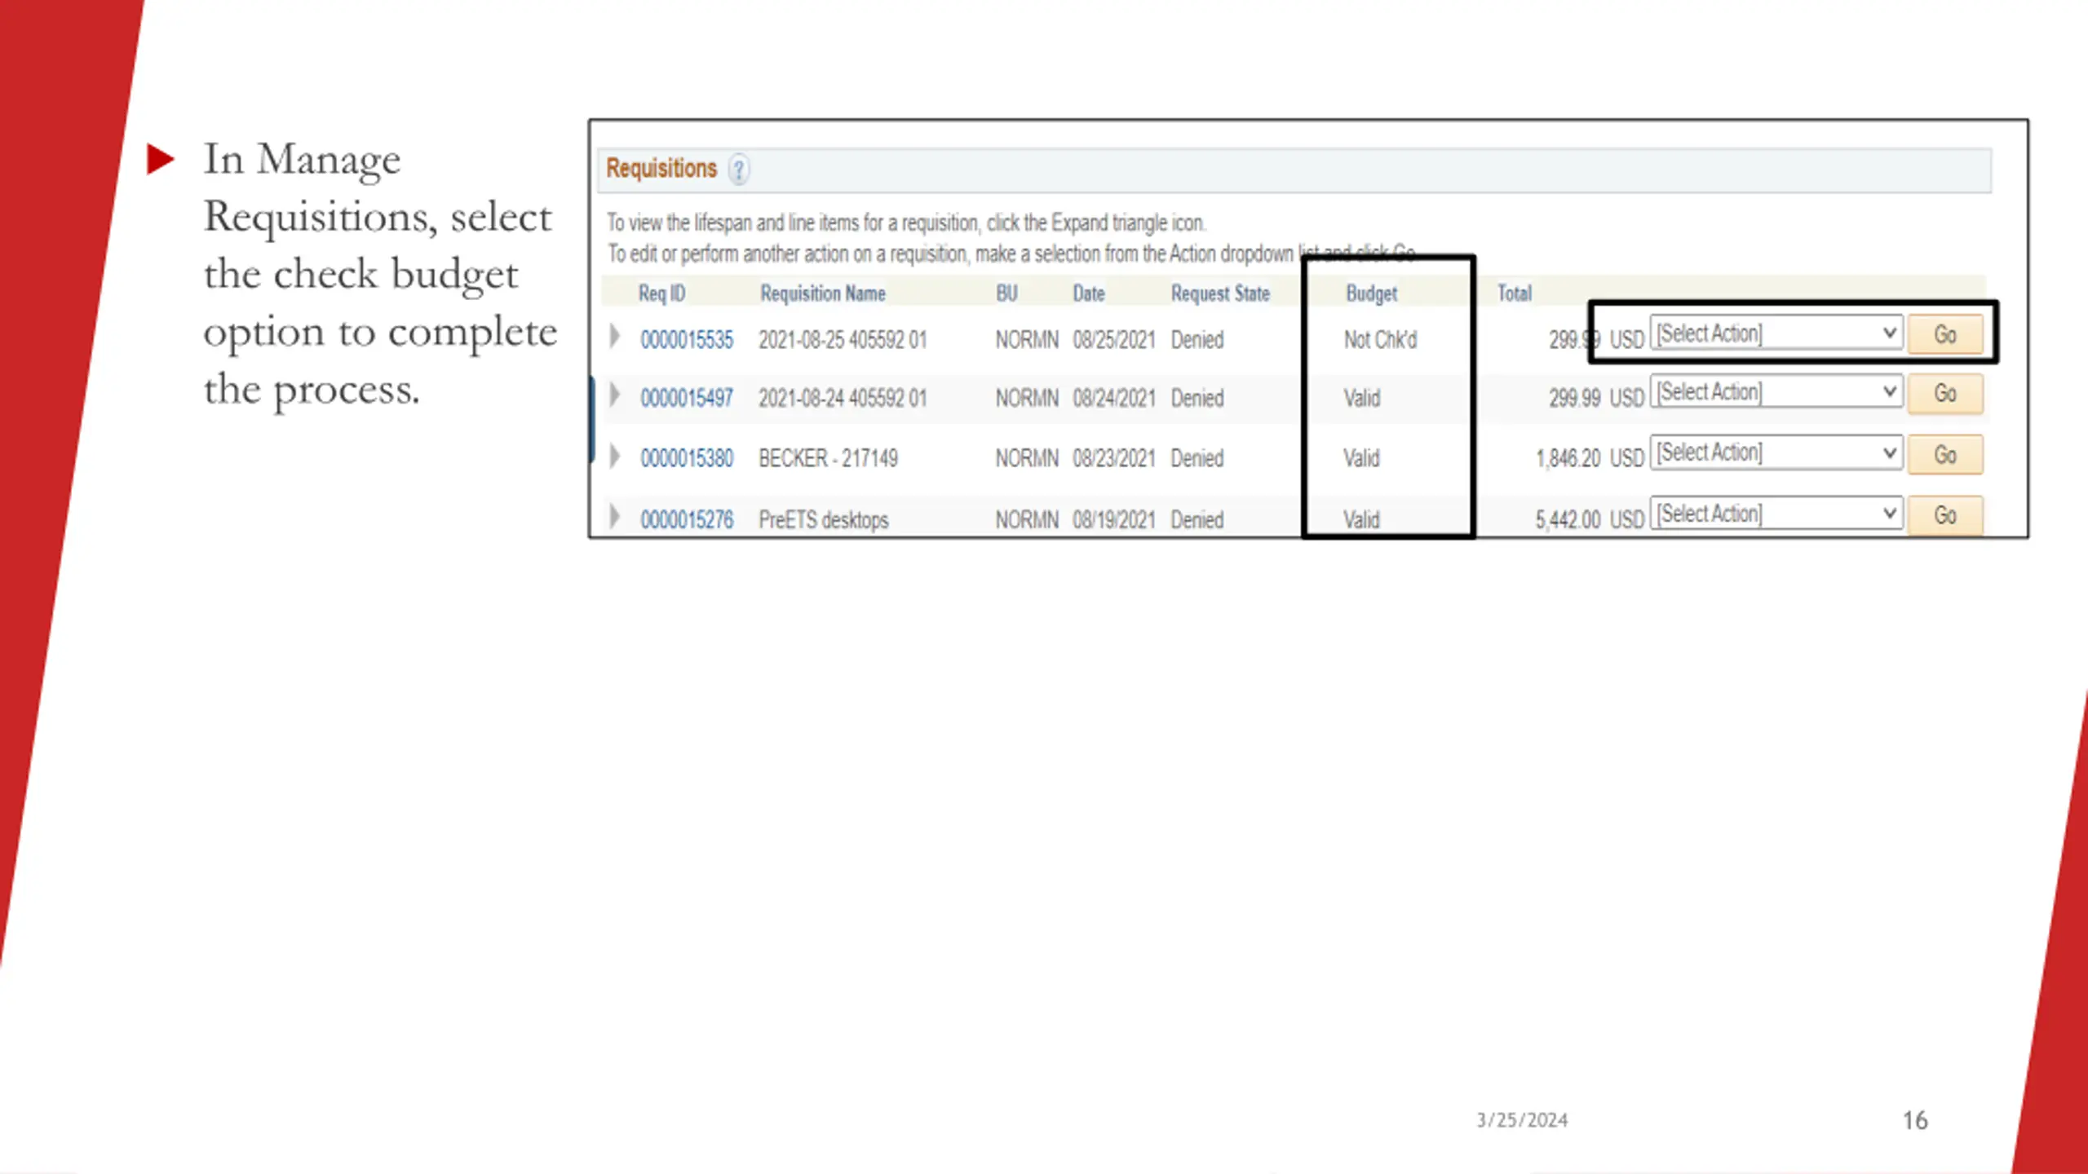
Task: Click the Budget column header
Action: 1371,293
